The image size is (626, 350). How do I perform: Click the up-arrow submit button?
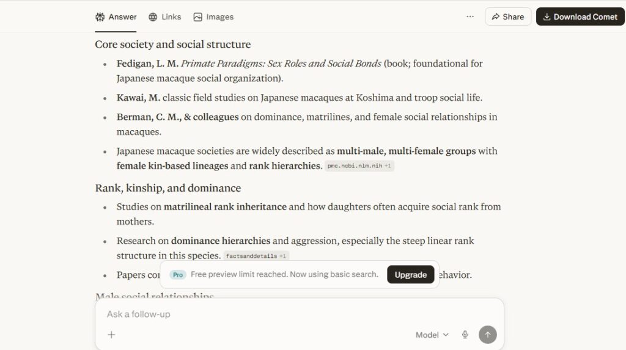click(487, 335)
